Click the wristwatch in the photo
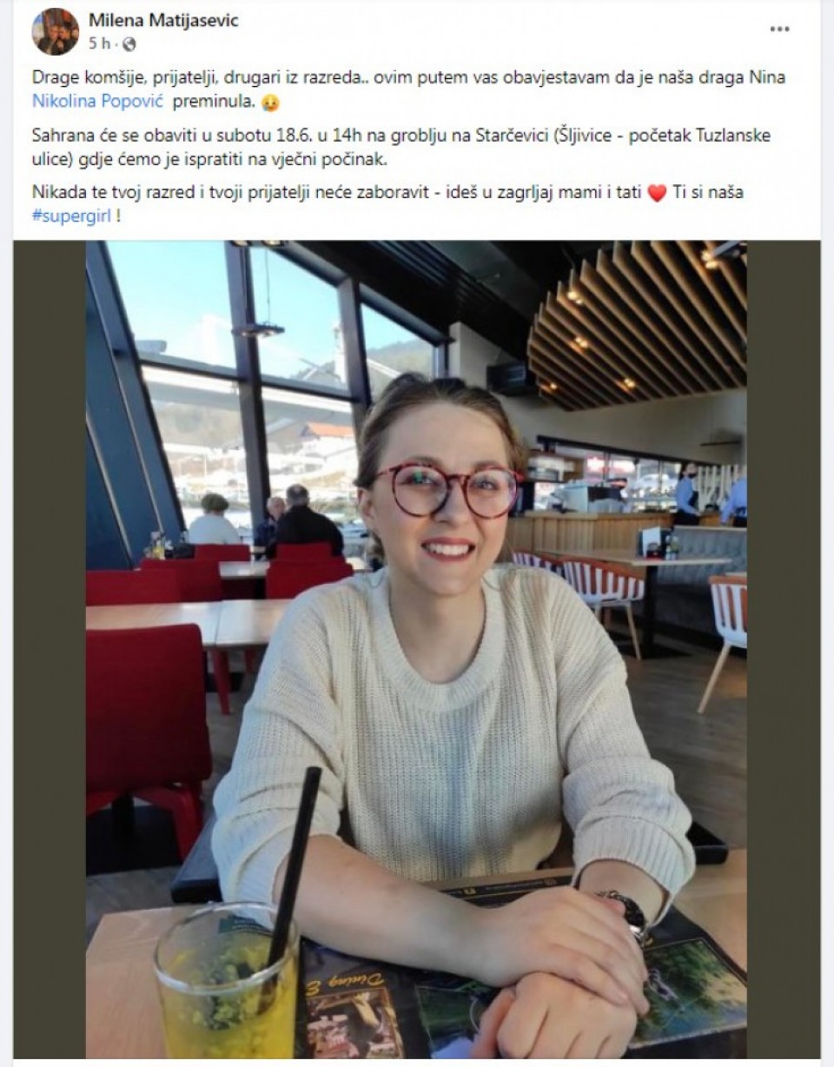 click(625, 913)
